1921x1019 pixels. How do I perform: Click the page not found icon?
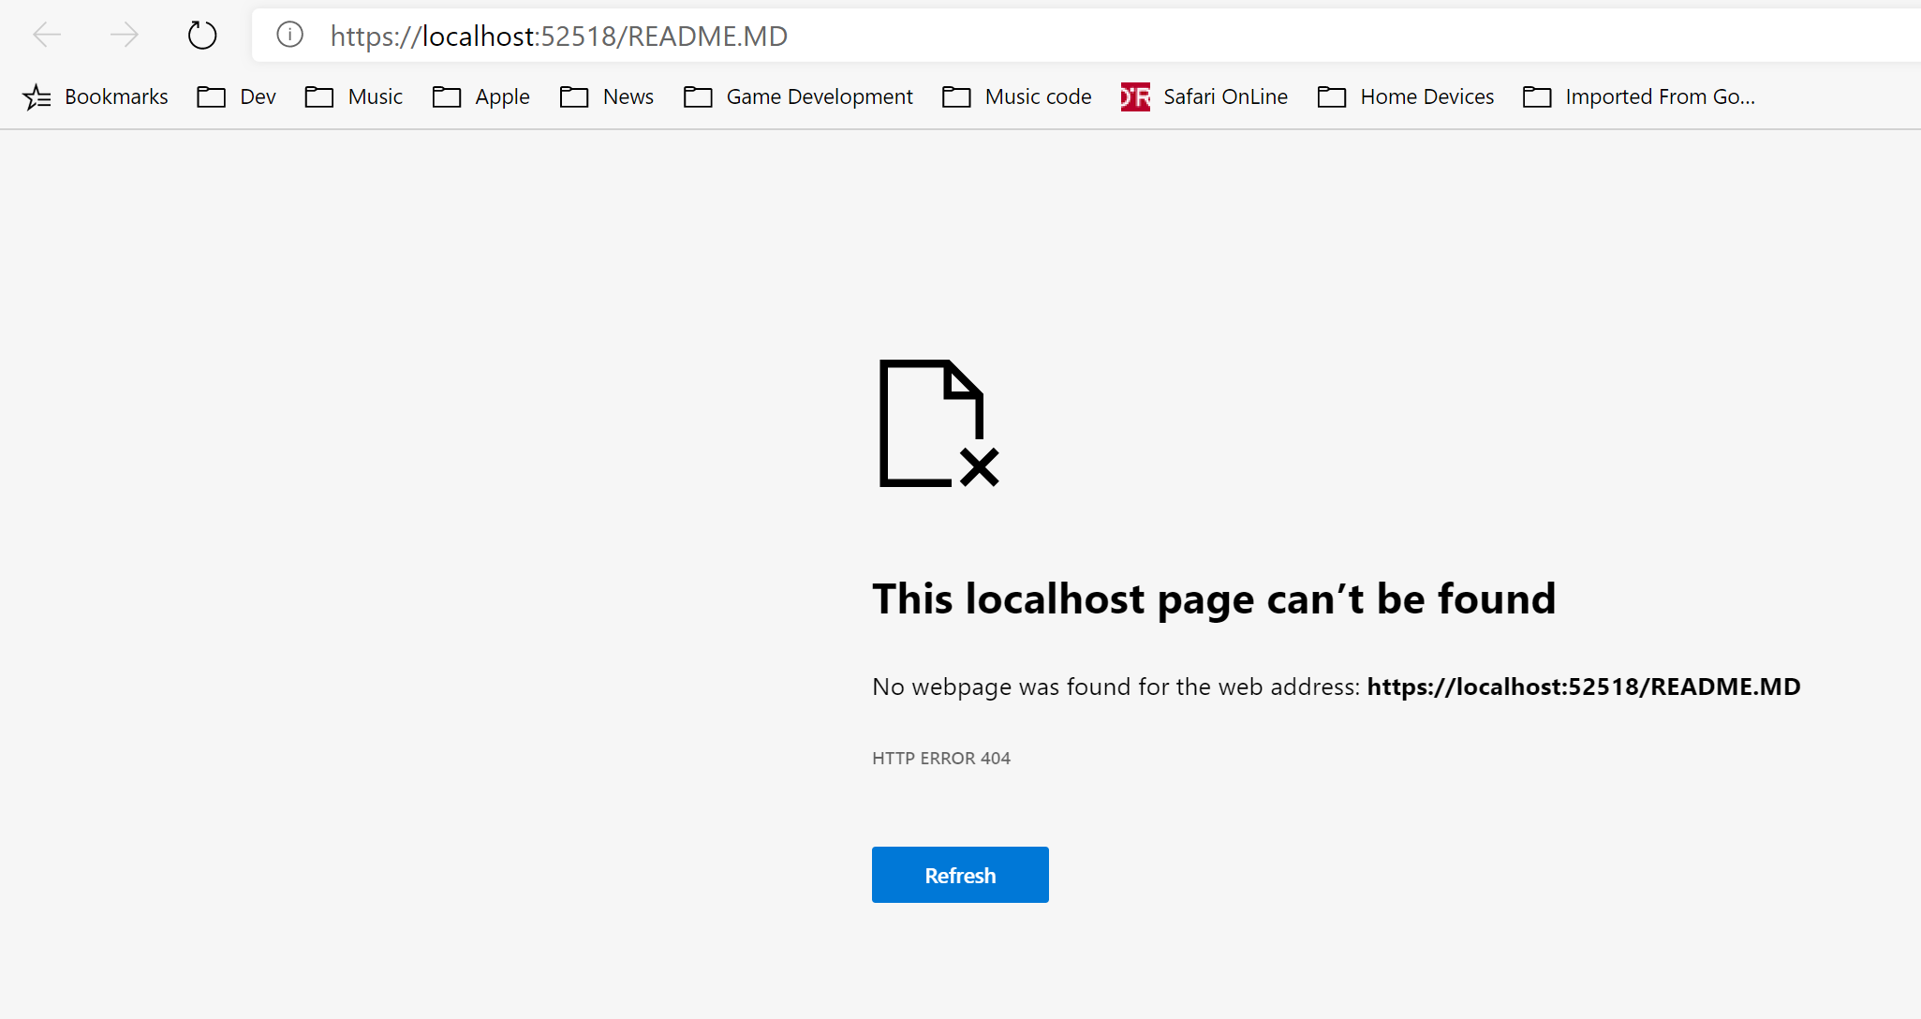(x=938, y=423)
